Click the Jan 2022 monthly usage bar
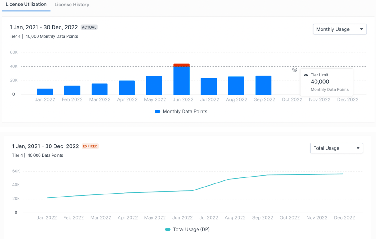Image resolution: width=376 pixels, height=239 pixels. pos(45,92)
